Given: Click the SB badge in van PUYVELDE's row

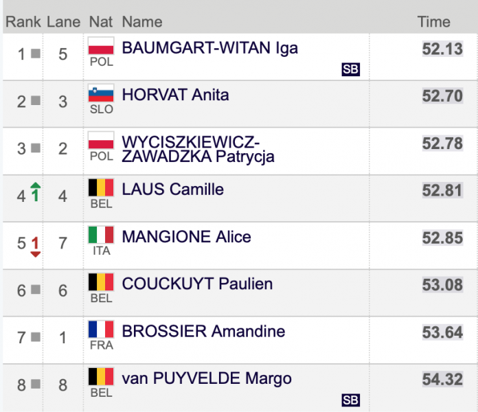Looking at the screenshot, I should coord(350,400).
